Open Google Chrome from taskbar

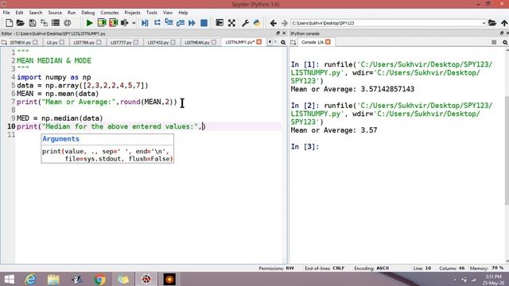click(99, 279)
